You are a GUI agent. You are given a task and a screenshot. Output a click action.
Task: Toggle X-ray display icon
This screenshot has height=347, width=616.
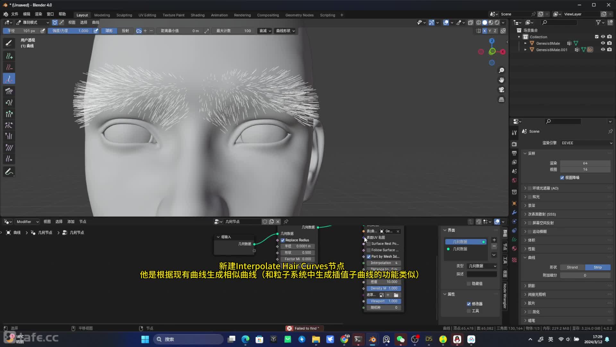coord(471,22)
